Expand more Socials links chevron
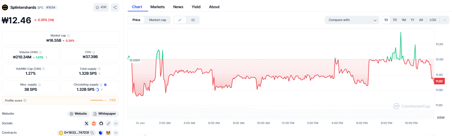Image resolution: width=452 pixels, height=136 pixels. click(x=116, y=123)
